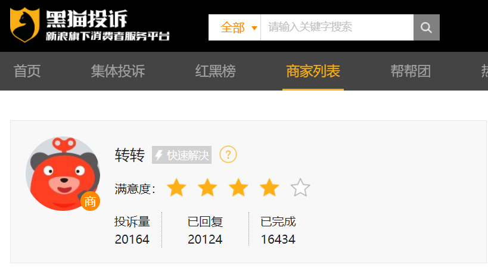Click the lightning bolt 快速解决 badge

(182, 155)
